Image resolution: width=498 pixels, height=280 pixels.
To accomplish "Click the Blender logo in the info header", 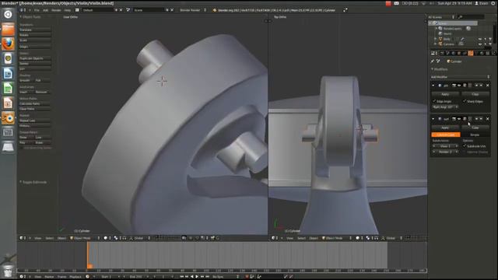I will tap(215, 10).
